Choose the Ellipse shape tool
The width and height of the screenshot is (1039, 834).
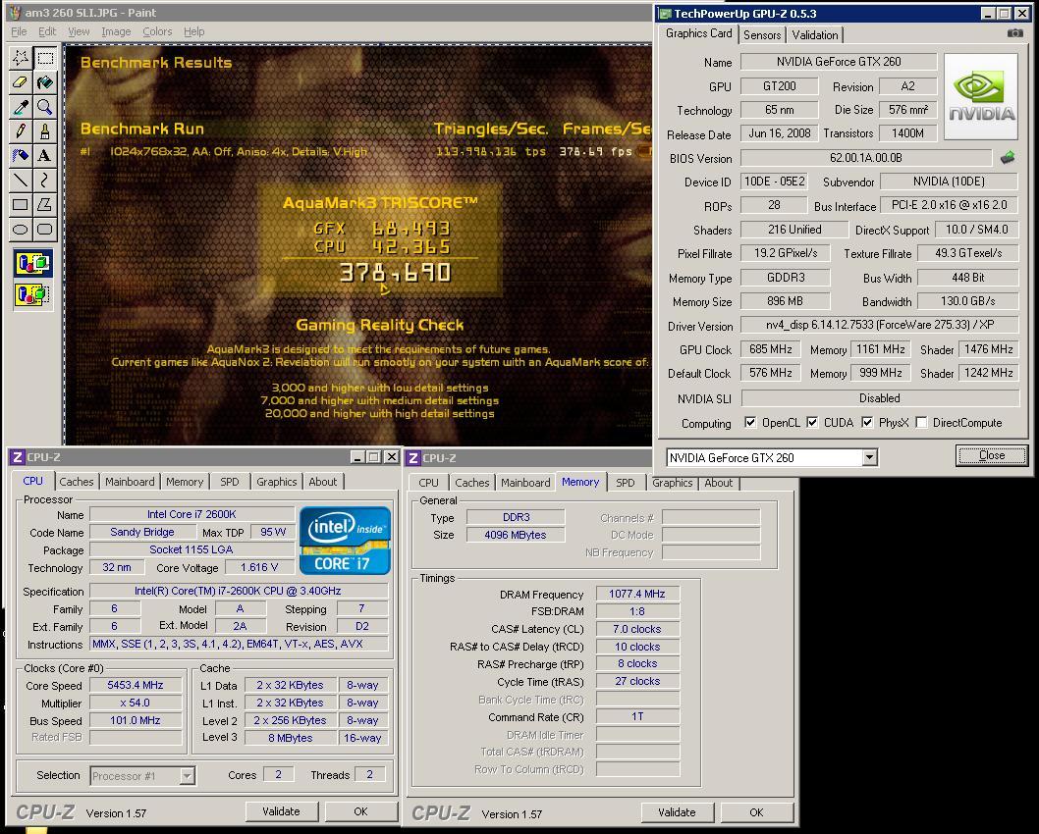pos(21,229)
